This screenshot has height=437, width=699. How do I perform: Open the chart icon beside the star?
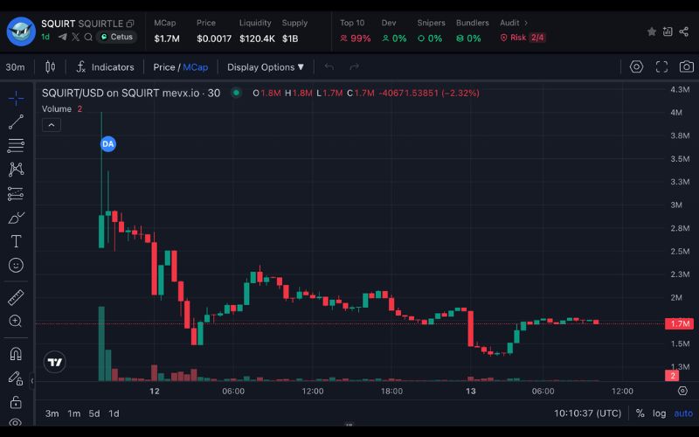pos(668,31)
